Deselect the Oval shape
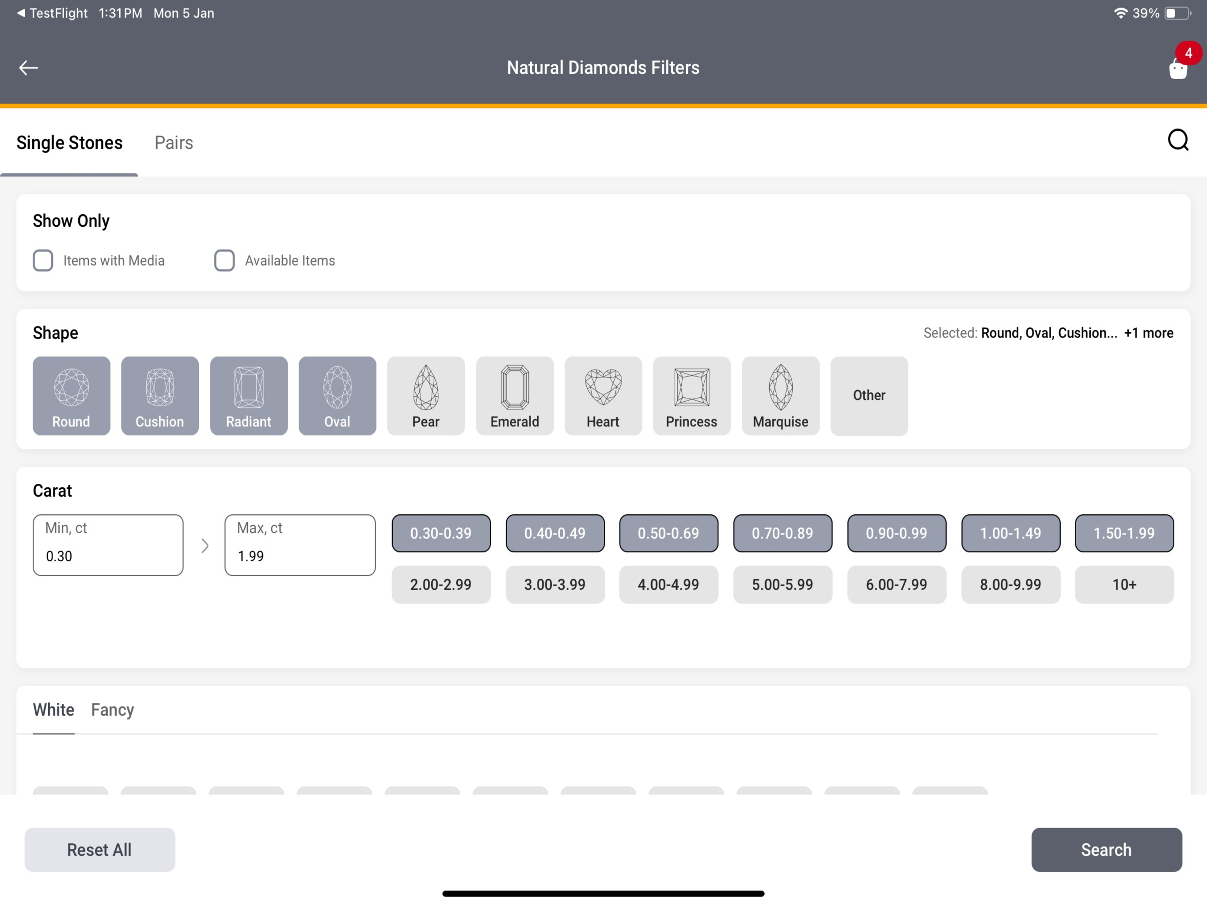This screenshot has height=905, width=1207. coord(337,396)
